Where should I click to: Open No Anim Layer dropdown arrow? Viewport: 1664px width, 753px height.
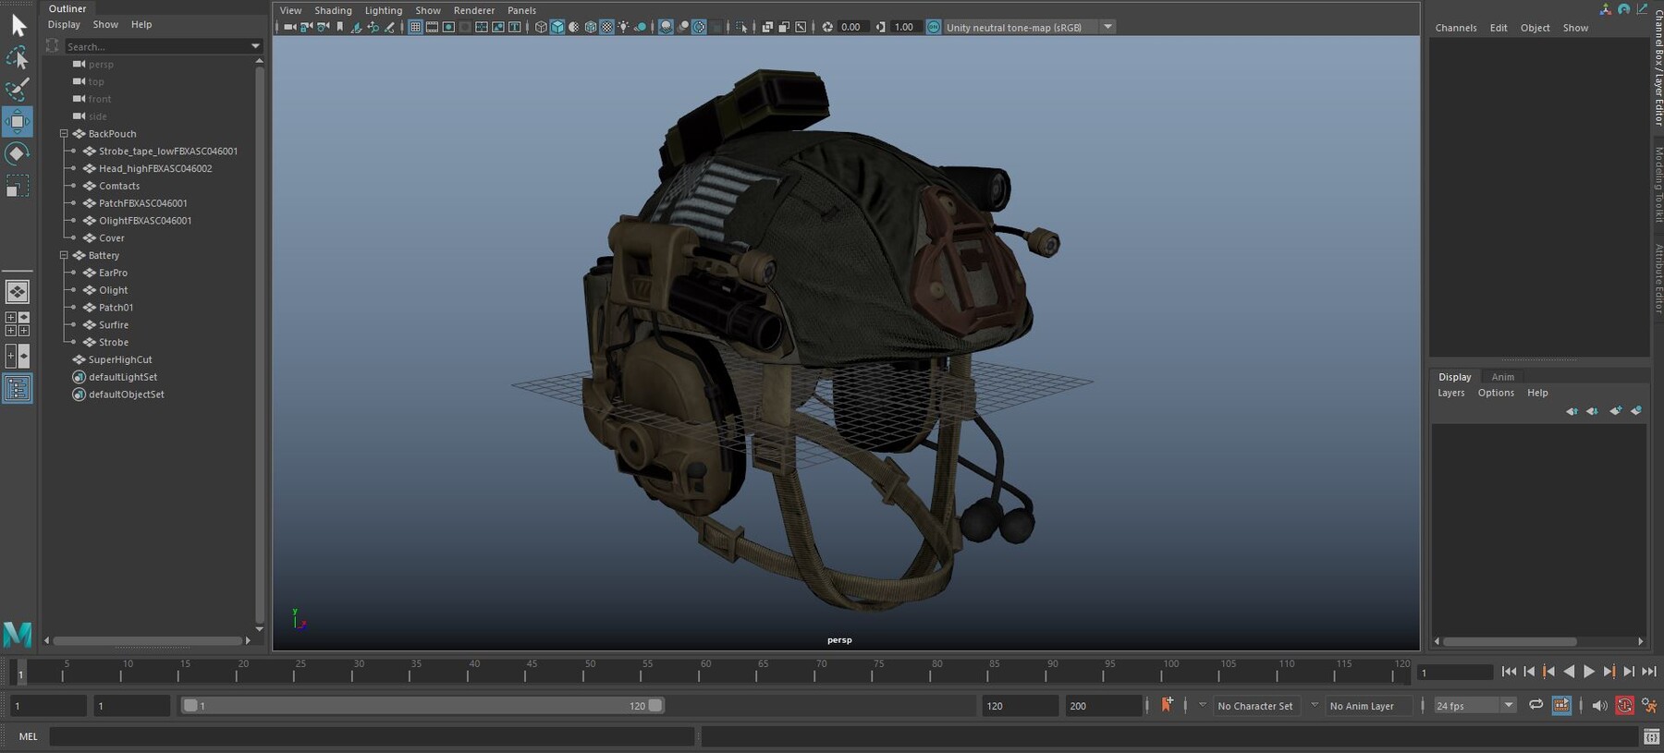(1315, 705)
